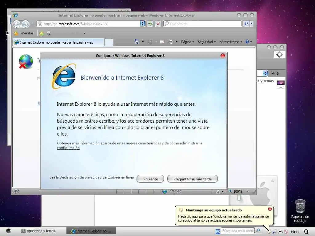
Task: Click the Siguiente button
Action: pos(150,179)
